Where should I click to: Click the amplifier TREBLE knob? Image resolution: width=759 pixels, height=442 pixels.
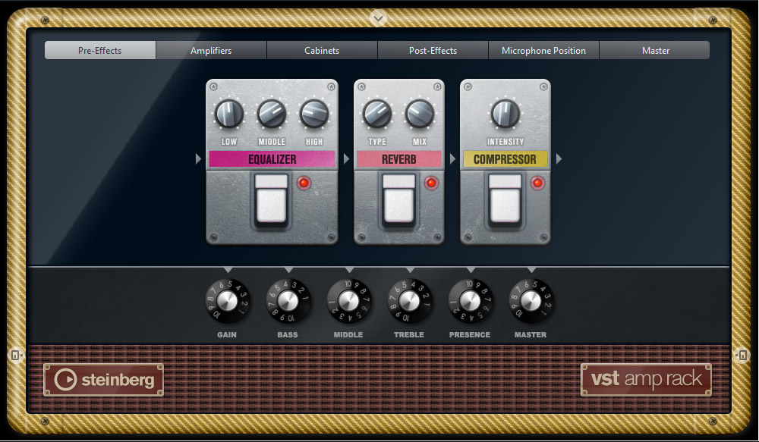(410, 301)
